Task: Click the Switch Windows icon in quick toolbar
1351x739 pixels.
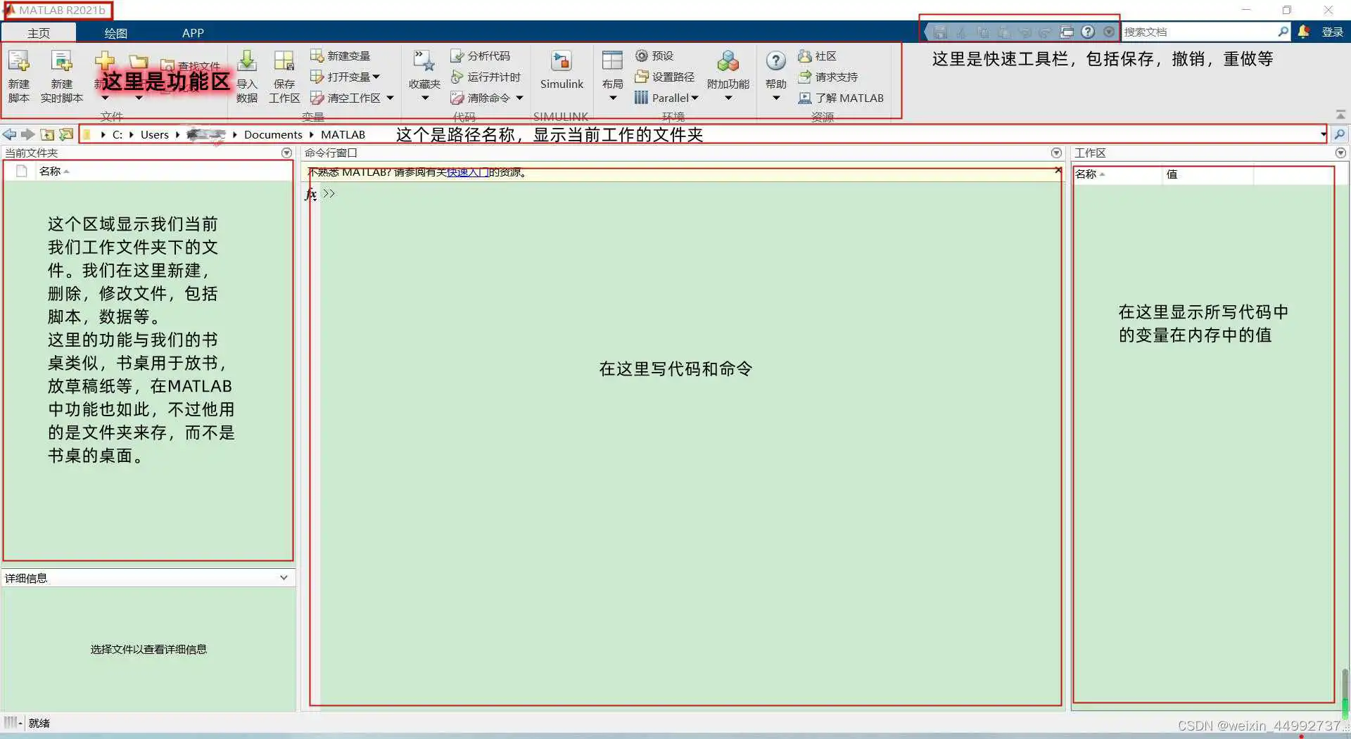Action: 1067,32
